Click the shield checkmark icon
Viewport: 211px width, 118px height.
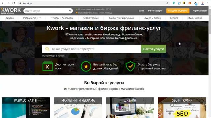click(131, 66)
